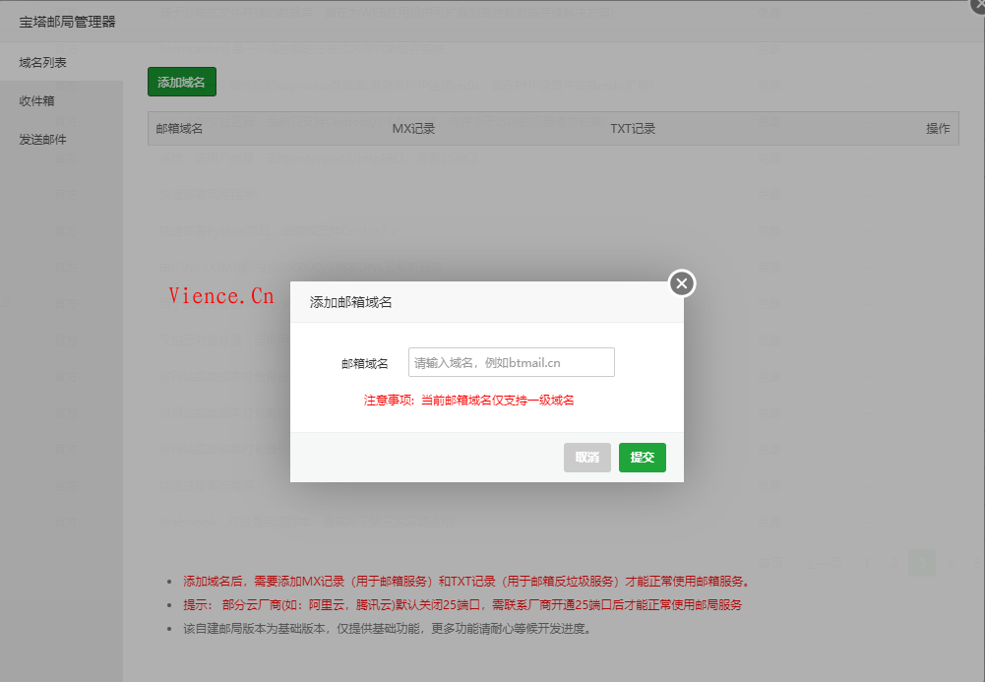This screenshot has width=985, height=682.
Task: Click the 上一页 previous page link
Action: point(824,563)
